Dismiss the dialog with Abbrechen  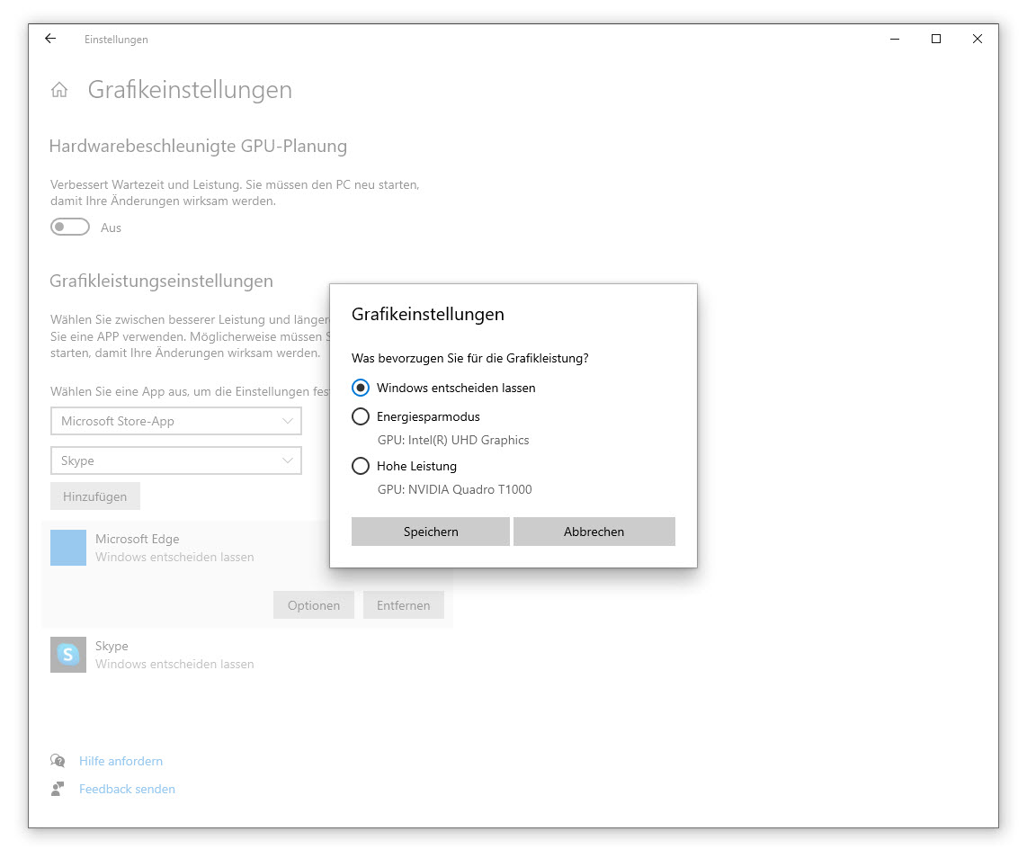click(x=594, y=532)
